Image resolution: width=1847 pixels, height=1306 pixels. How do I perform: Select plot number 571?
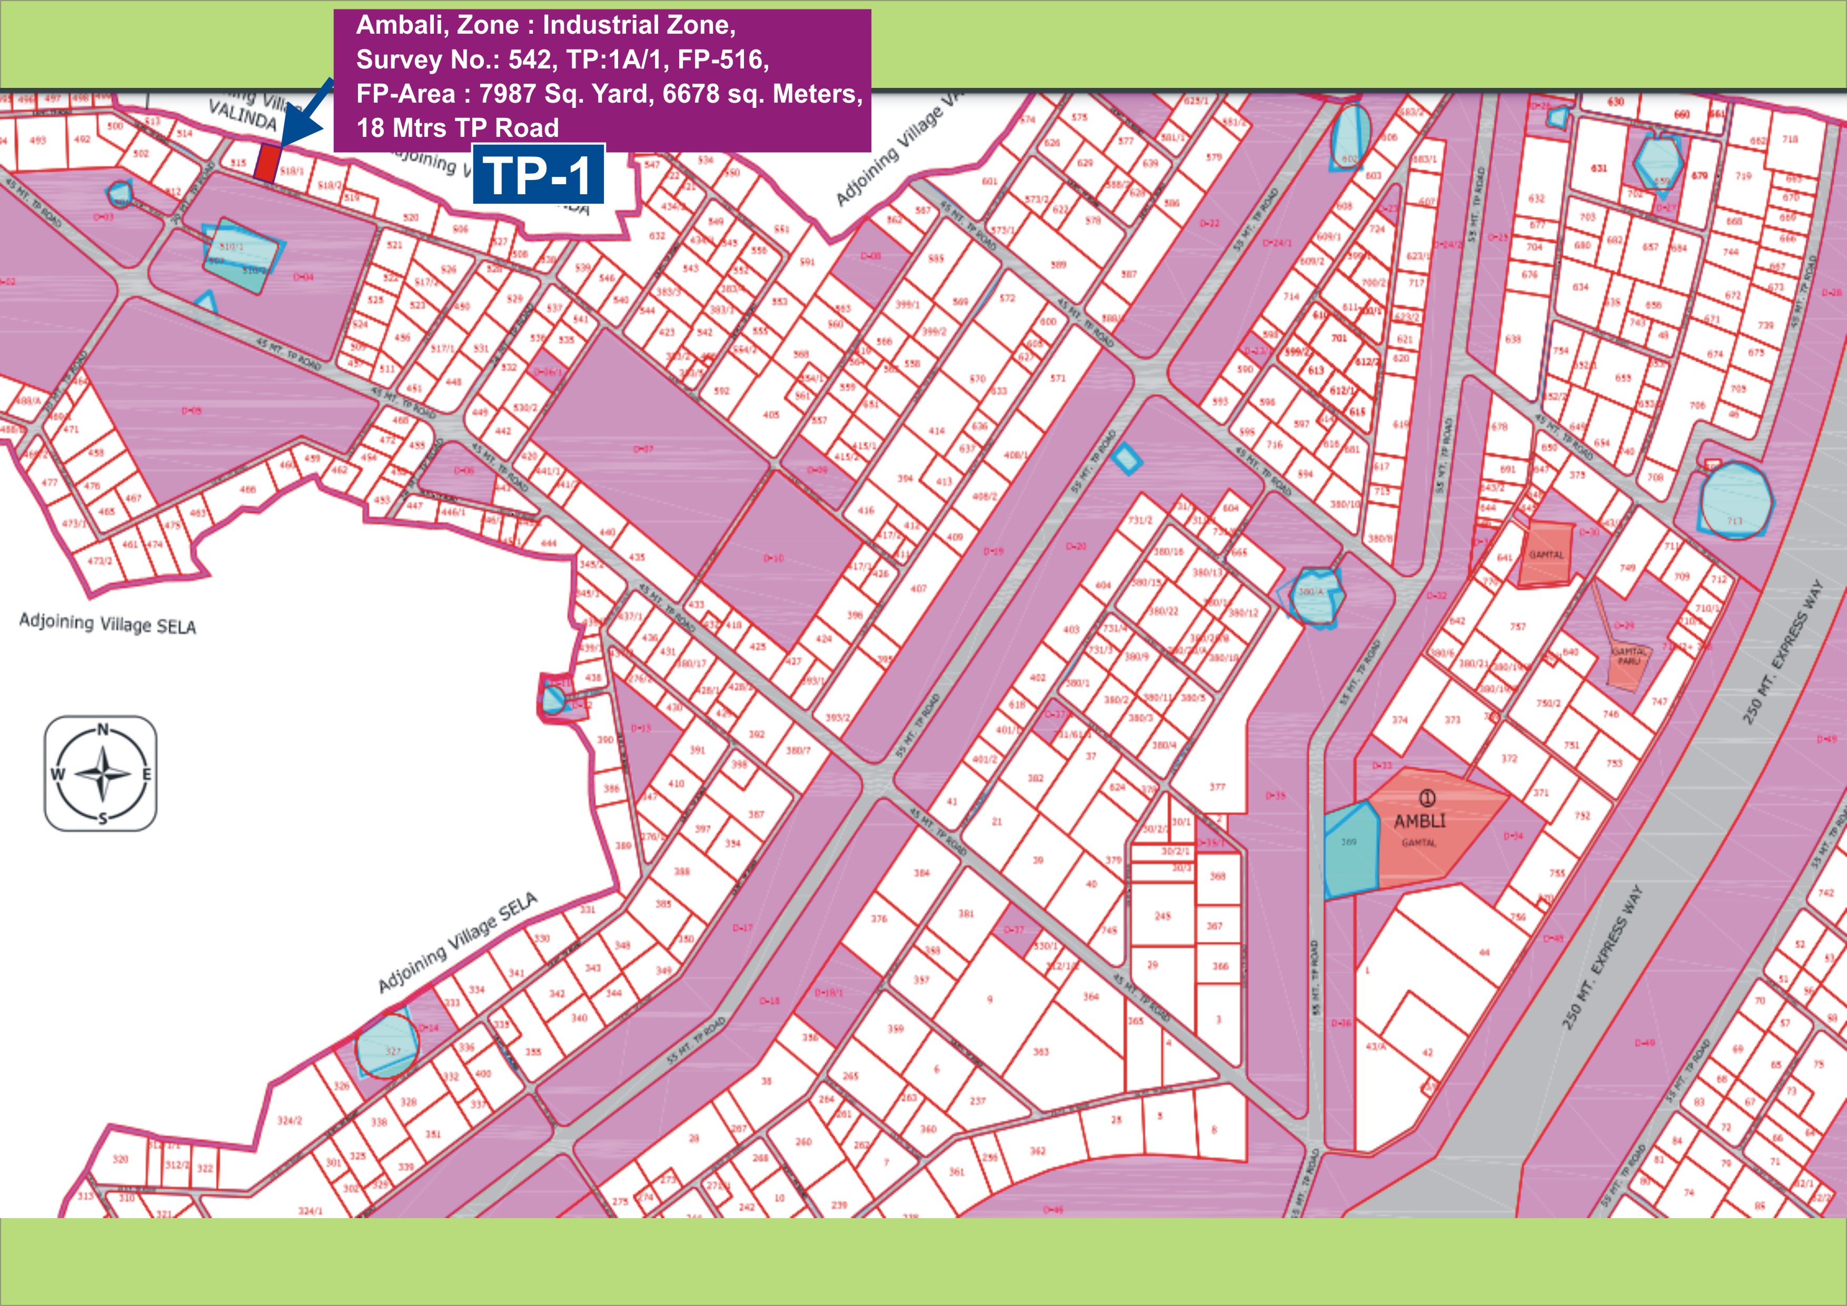point(1057,379)
